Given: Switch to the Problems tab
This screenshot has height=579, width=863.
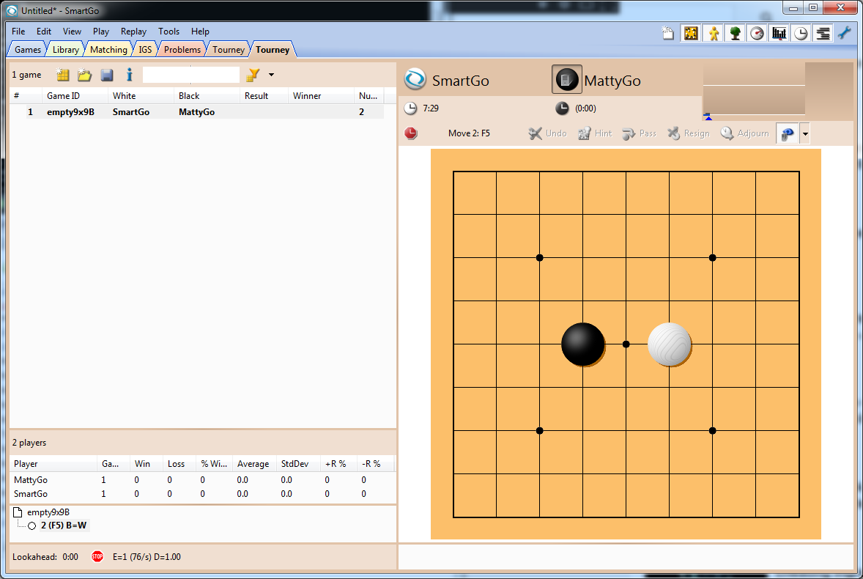Looking at the screenshot, I should [x=182, y=50].
